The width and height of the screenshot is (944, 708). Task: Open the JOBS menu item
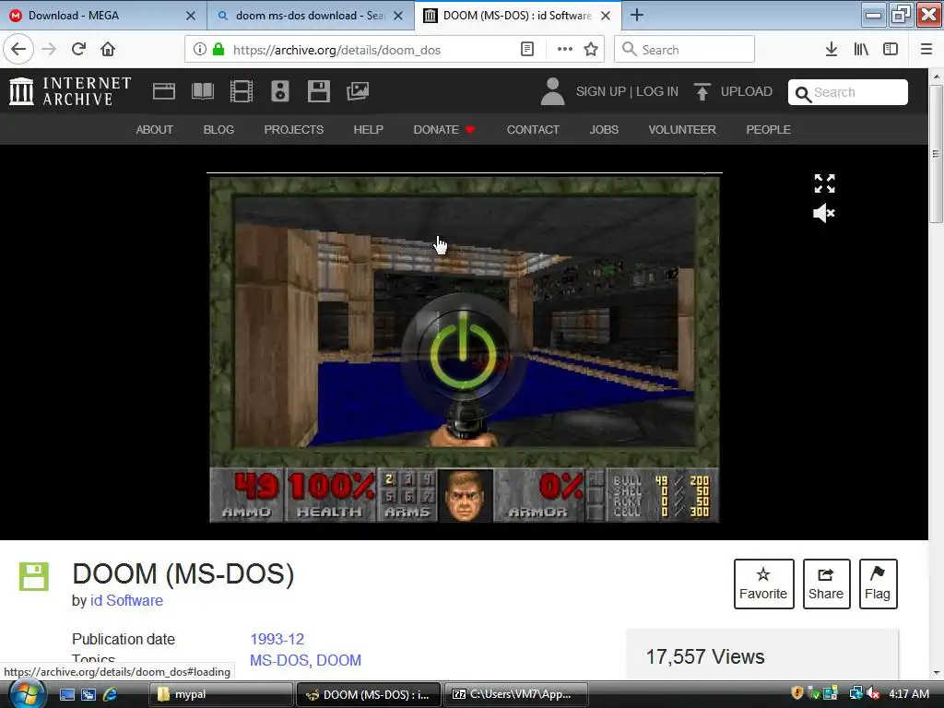coord(604,129)
